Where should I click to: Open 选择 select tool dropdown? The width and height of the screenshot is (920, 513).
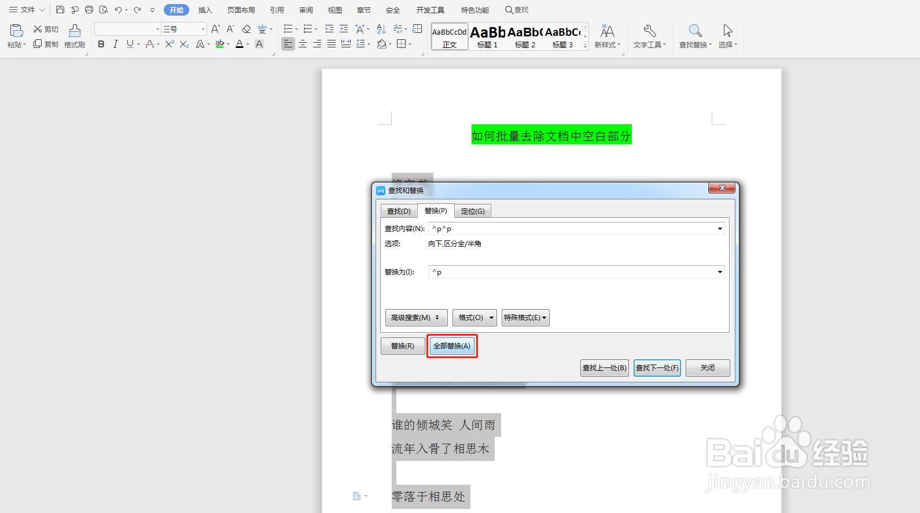(x=727, y=36)
